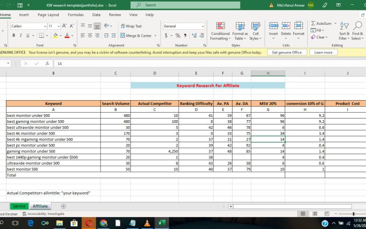Screen dimensions: 366x229
Task: Open File Explorer from taskbar
Action: tap(60, 223)
